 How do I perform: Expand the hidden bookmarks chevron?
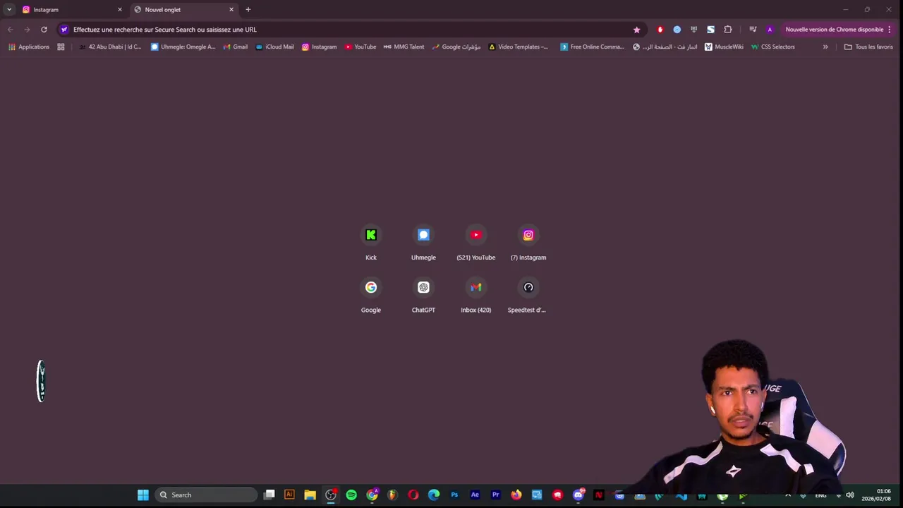[x=825, y=47]
